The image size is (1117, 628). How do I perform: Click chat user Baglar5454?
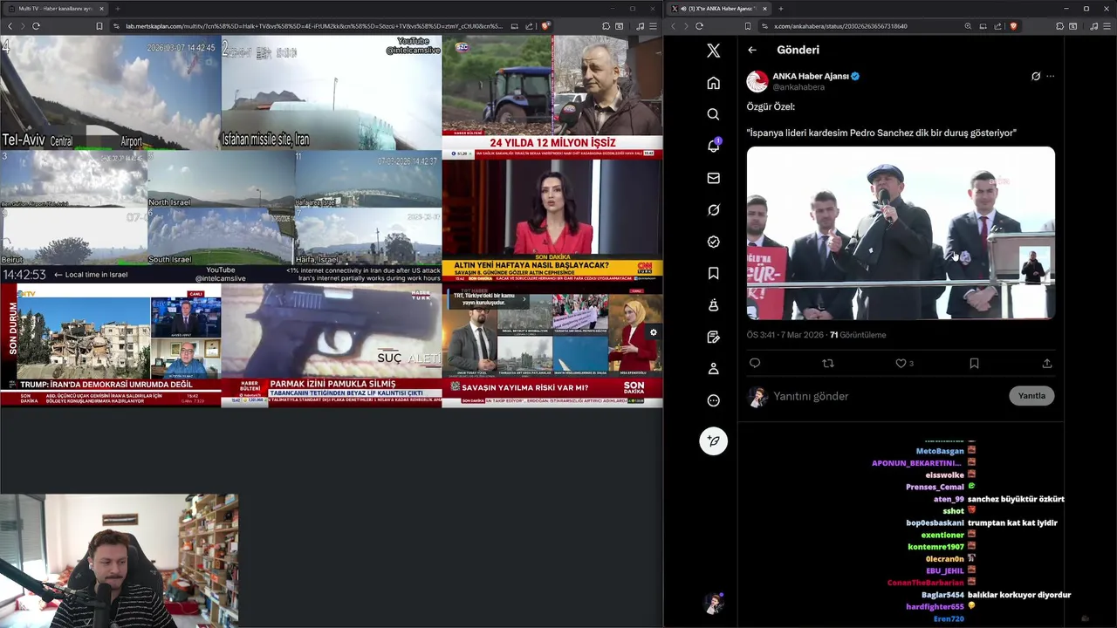click(942, 595)
